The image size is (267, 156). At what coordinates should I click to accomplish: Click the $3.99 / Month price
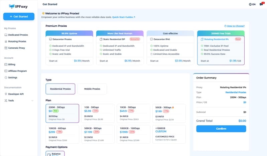coord(183,61)
